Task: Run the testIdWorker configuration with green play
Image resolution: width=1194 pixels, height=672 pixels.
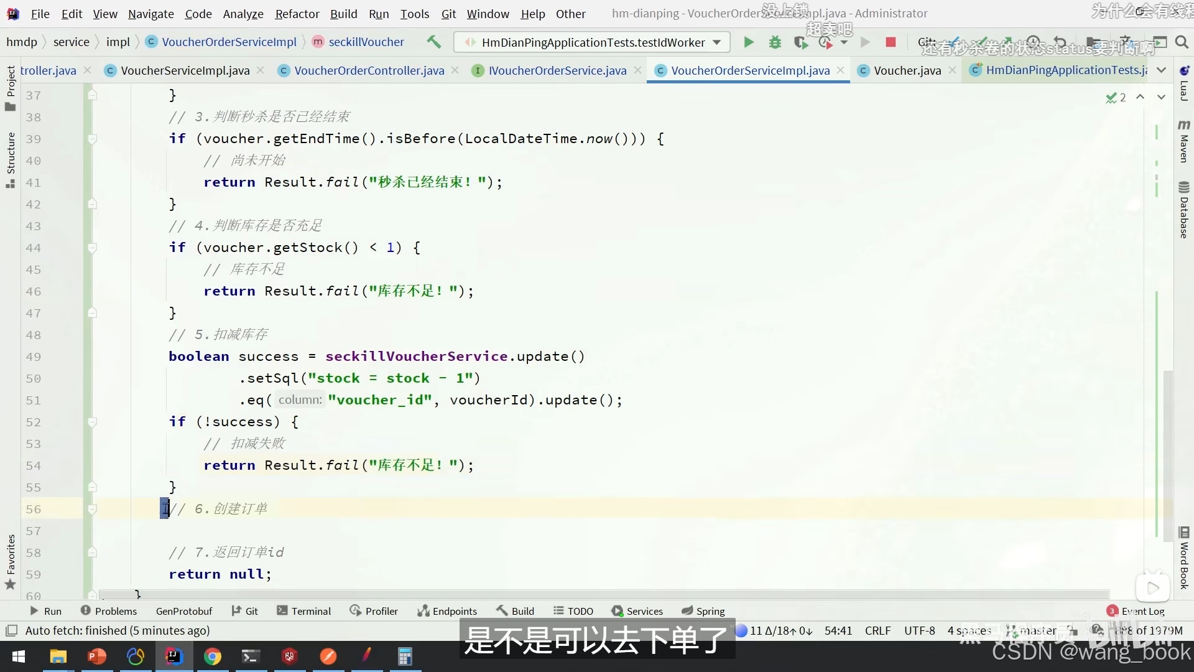Action: [749, 42]
